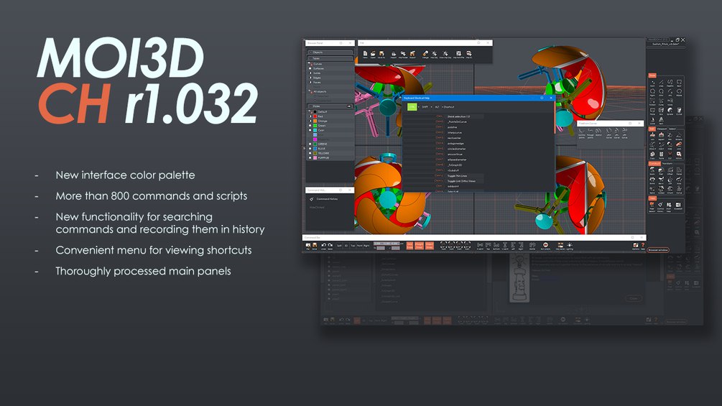Toggle visibility of Surfaces type

[x=310, y=68]
